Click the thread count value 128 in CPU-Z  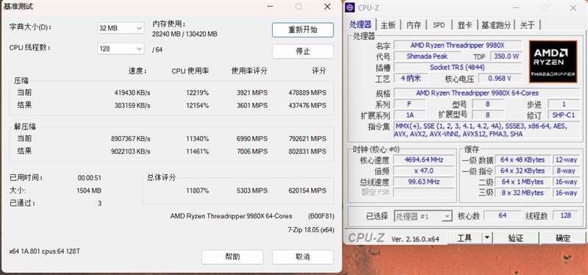tap(565, 215)
